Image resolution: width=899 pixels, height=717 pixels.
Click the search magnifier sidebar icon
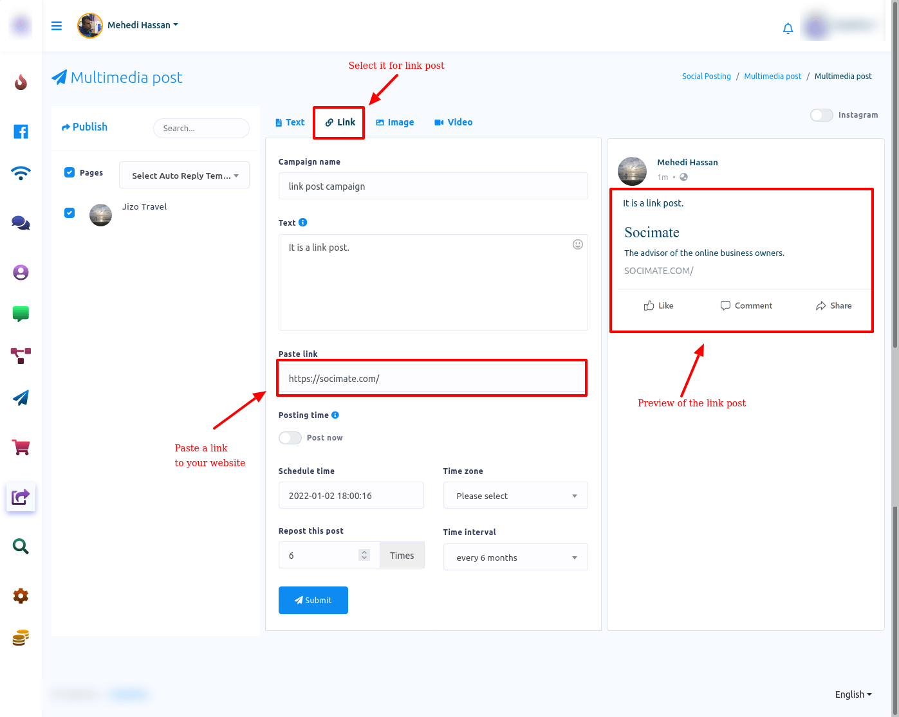coord(21,547)
